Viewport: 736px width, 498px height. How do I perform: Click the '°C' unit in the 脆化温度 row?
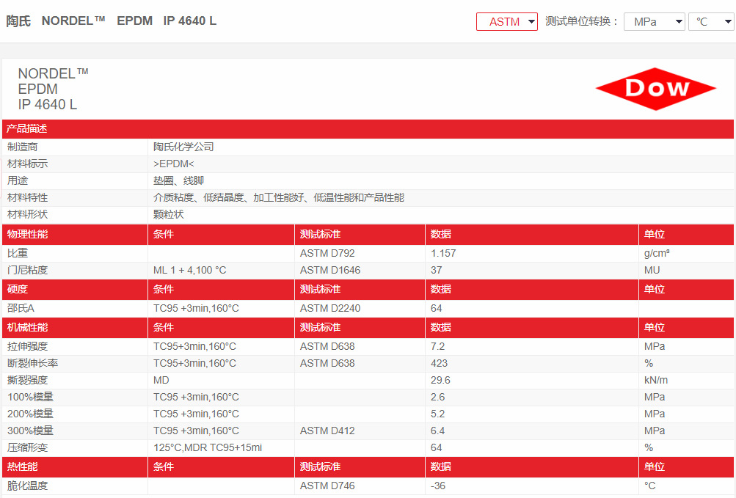pos(649,486)
